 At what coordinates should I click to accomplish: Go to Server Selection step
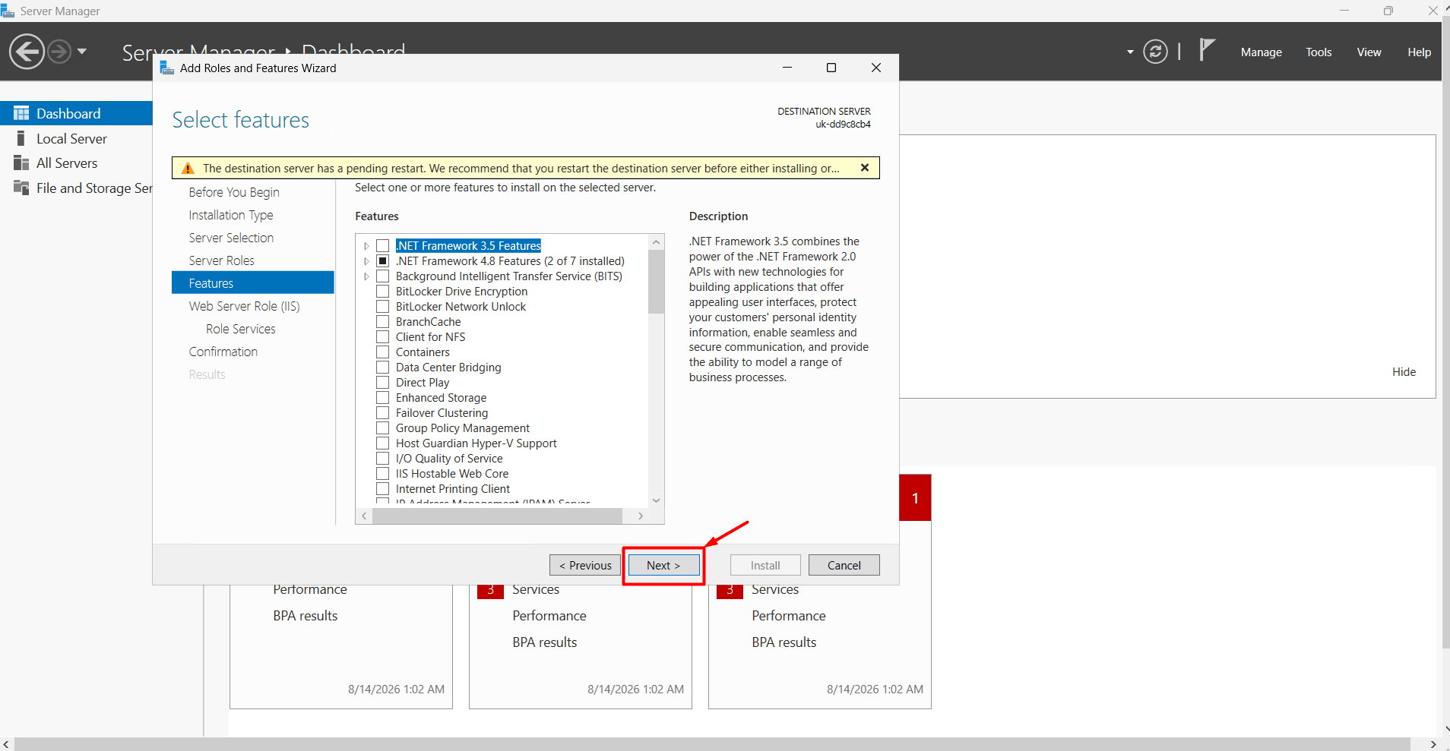[231, 238]
